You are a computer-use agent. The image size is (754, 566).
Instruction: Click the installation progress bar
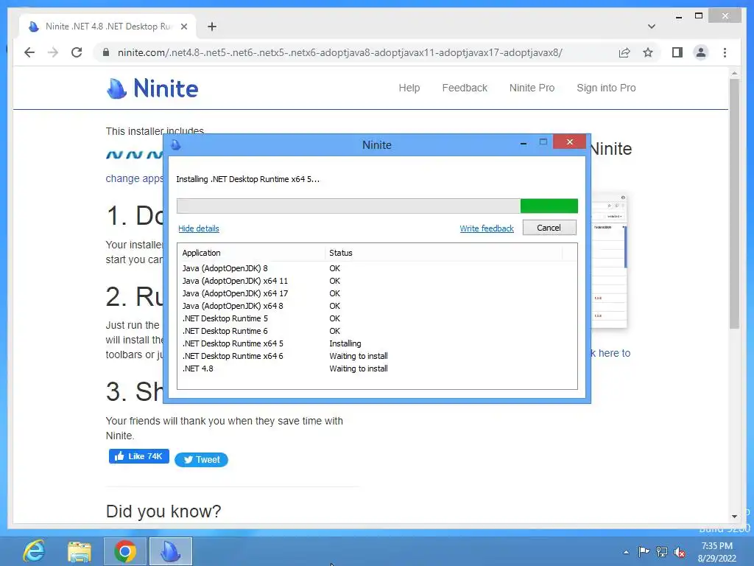point(377,206)
